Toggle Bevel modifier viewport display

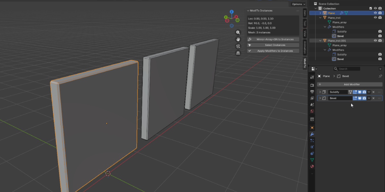(x=360, y=98)
